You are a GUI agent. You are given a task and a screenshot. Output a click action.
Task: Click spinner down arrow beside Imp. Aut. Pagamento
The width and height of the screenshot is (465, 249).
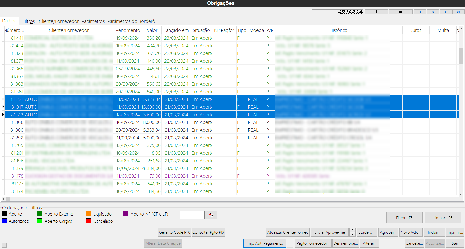coord(290,245)
